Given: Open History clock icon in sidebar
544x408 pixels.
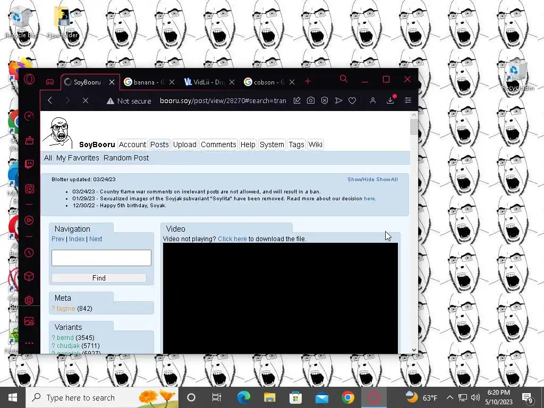Looking at the screenshot, I should coord(29,252).
